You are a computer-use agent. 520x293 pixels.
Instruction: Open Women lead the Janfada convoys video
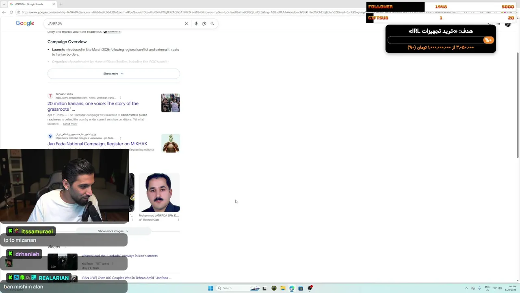[x=119, y=256]
